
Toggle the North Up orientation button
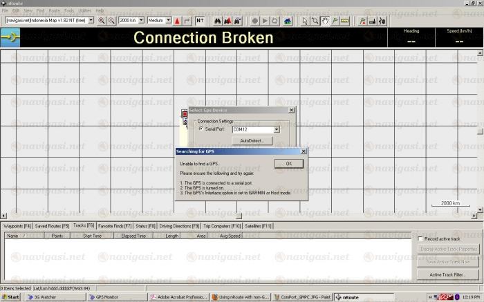[x=200, y=21]
